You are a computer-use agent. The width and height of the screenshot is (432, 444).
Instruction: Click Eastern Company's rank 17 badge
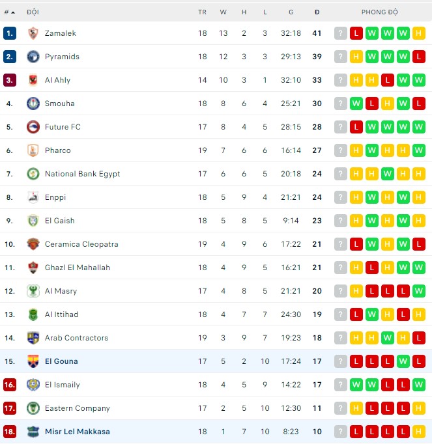coord(10,408)
